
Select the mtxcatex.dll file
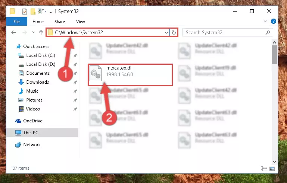click(130, 75)
